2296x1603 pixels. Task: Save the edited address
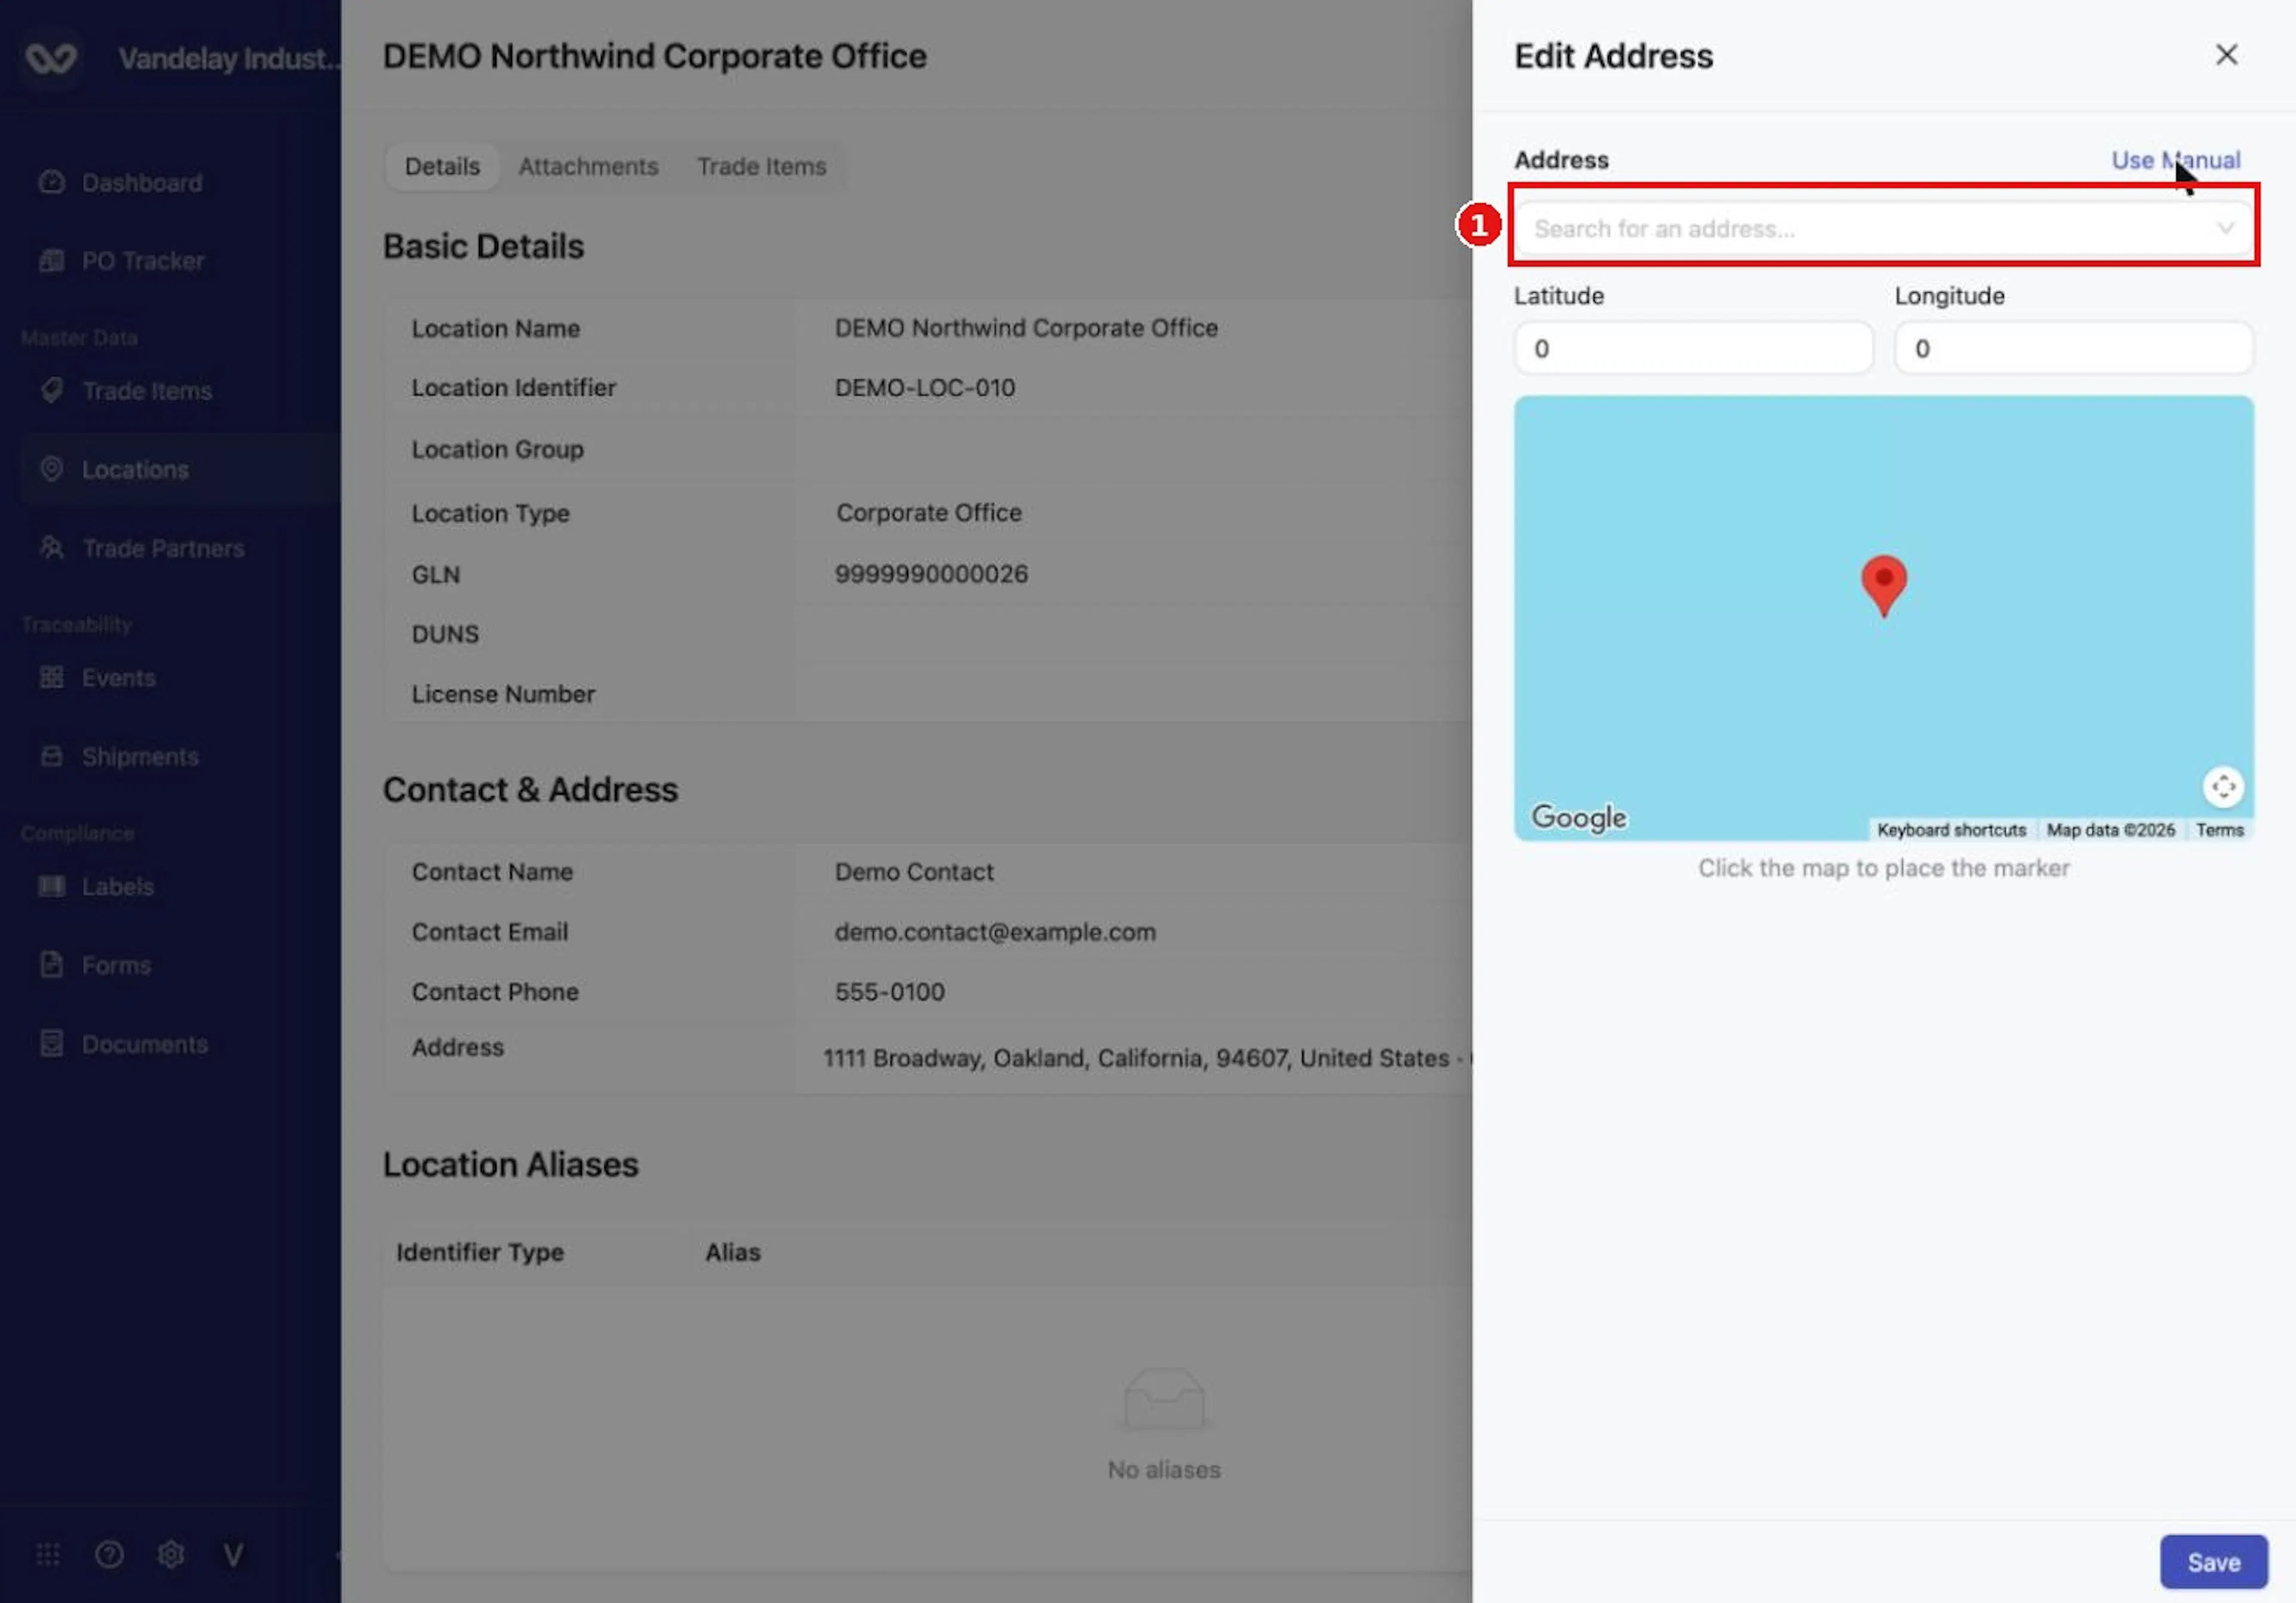(x=2213, y=1563)
